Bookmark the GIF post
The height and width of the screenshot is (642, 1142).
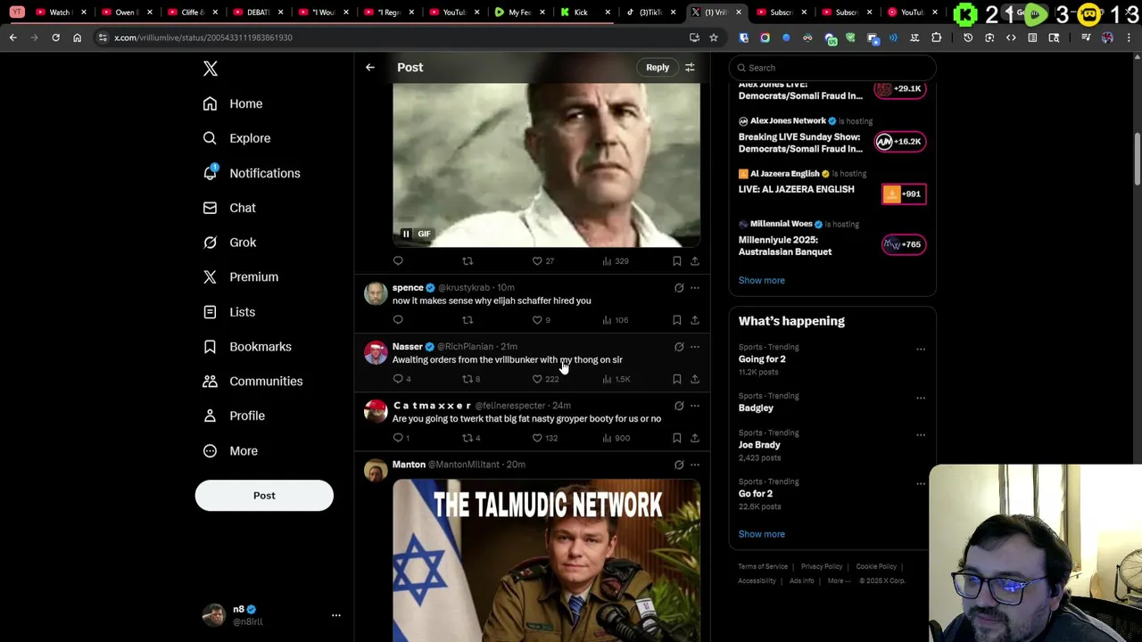click(677, 260)
